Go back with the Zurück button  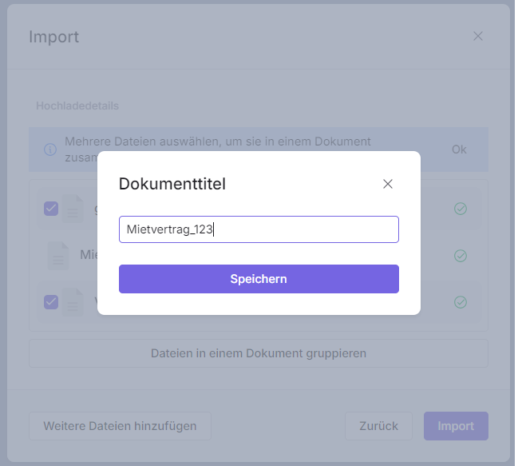pyautogui.click(x=378, y=426)
